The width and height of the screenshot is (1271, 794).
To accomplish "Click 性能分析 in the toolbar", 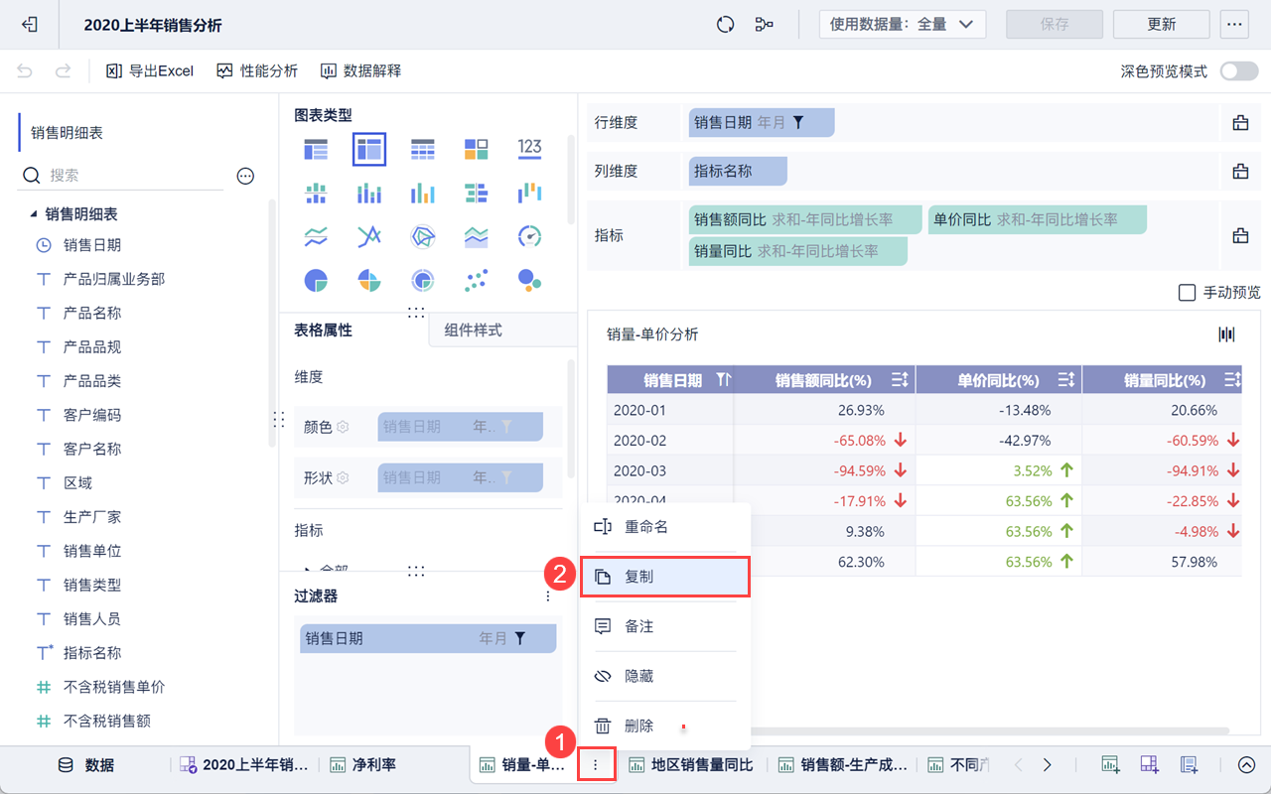I will [257, 71].
